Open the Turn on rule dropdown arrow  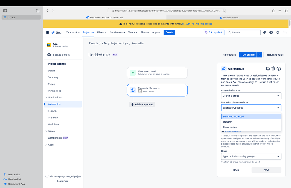click(260, 55)
